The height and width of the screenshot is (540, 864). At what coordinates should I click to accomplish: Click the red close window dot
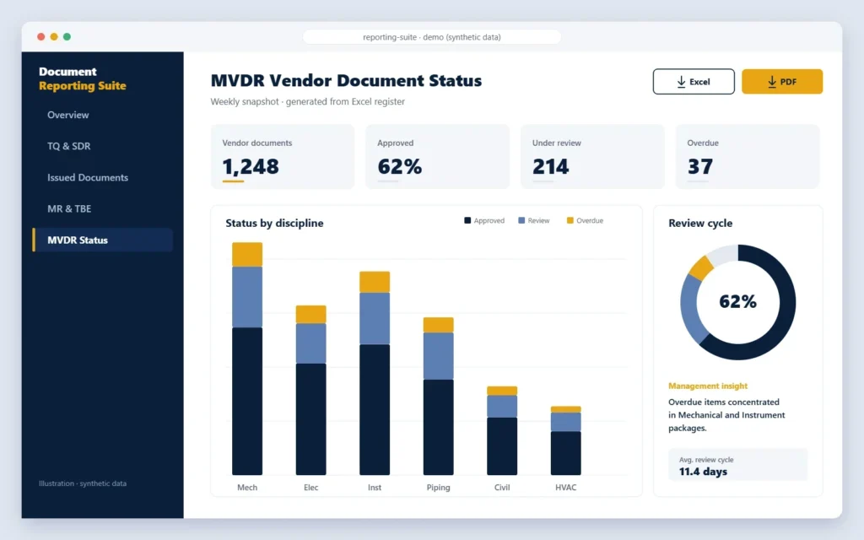[40, 37]
